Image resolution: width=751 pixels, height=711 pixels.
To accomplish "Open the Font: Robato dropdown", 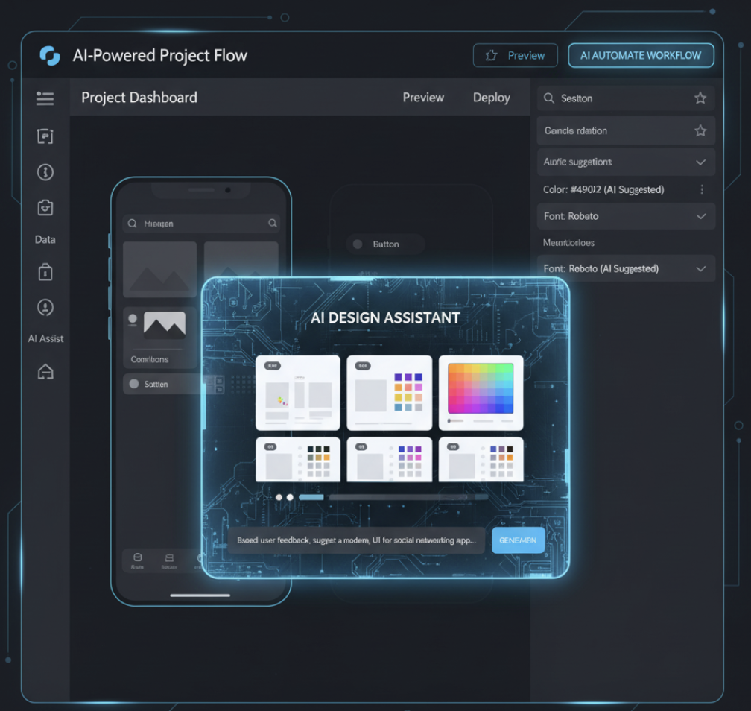I will pyautogui.click(x=700, y=216).
